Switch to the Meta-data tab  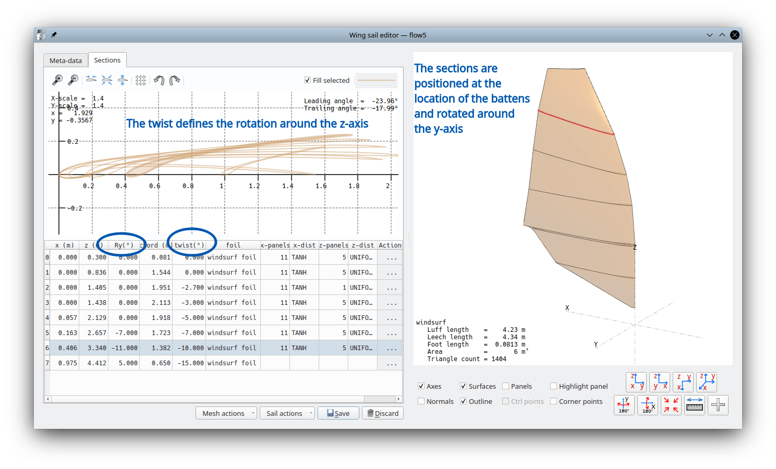pos(65,60)
